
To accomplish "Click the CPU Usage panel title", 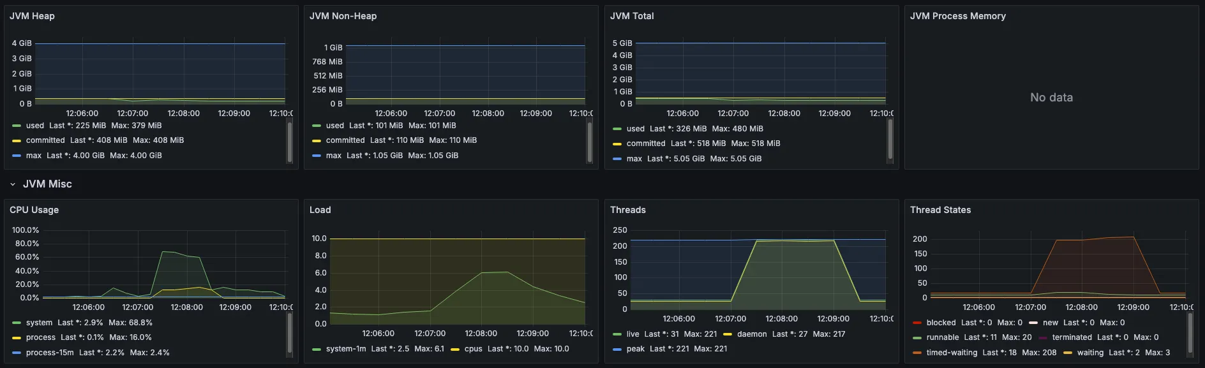I will click(x=34, y=210).
